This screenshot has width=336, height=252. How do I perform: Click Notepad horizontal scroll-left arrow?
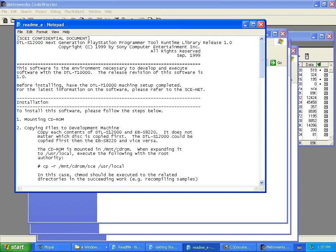[x=19, y=188]
